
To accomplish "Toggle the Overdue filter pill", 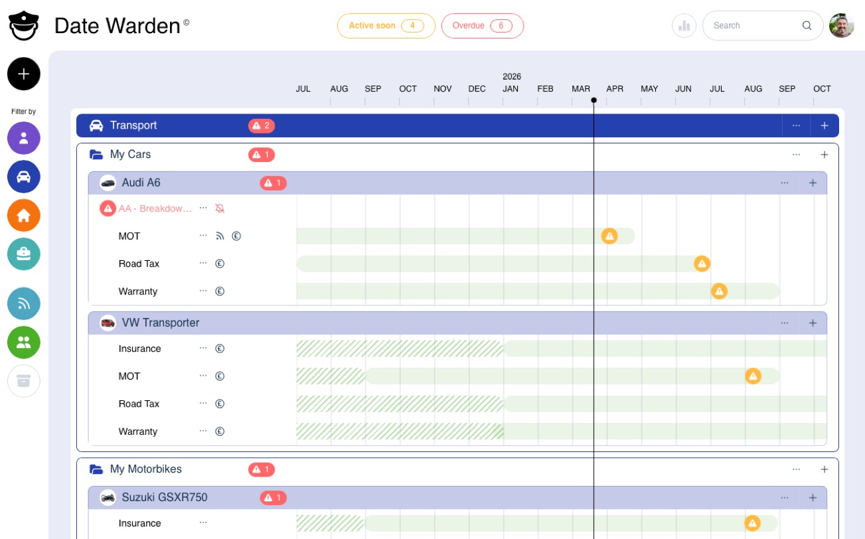I will point(482,26).
